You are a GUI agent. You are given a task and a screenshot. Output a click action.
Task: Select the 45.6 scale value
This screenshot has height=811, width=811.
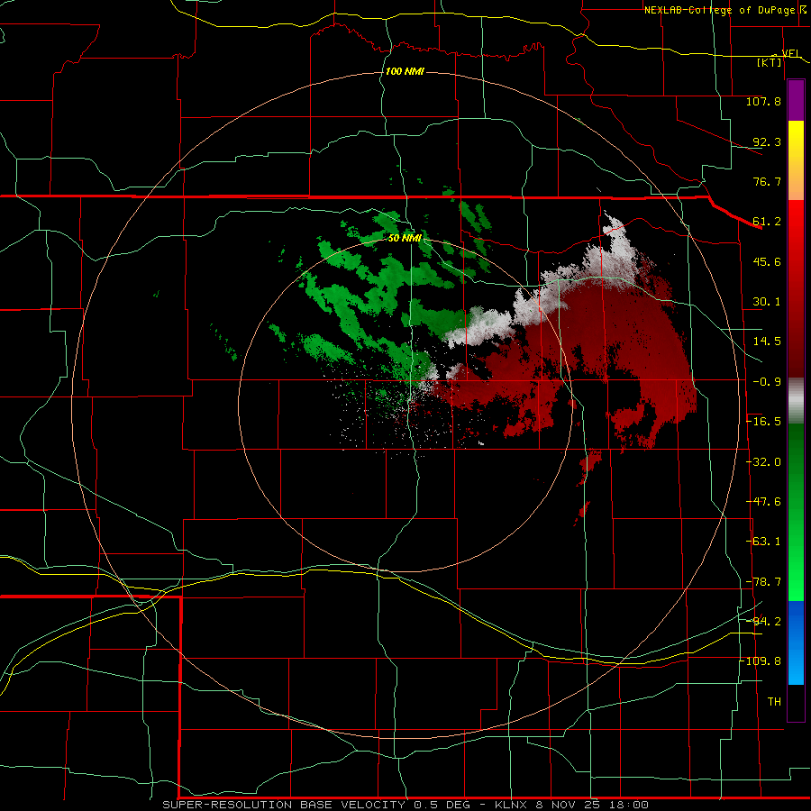(767, 261)
